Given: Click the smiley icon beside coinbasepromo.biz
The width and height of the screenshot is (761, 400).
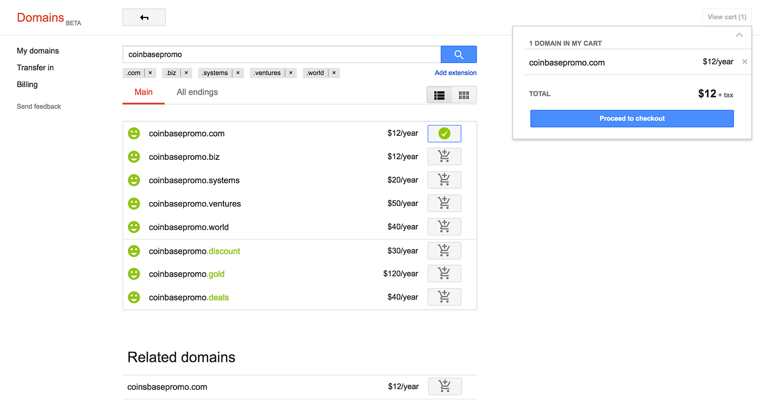Looking at the screenshot, I should (x=134, y=157).
